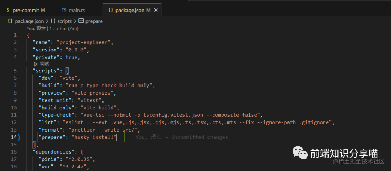391x171 pixels.
Task: Click the shell icon on pre-commit tab
Action: (8, 10)
